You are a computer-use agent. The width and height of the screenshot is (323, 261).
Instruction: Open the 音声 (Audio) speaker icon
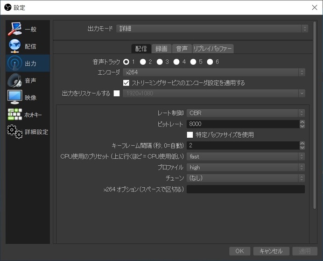(15, 81)
